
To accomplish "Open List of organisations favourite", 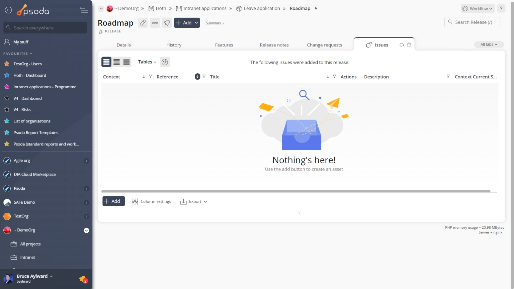I will tap(32, 121).
